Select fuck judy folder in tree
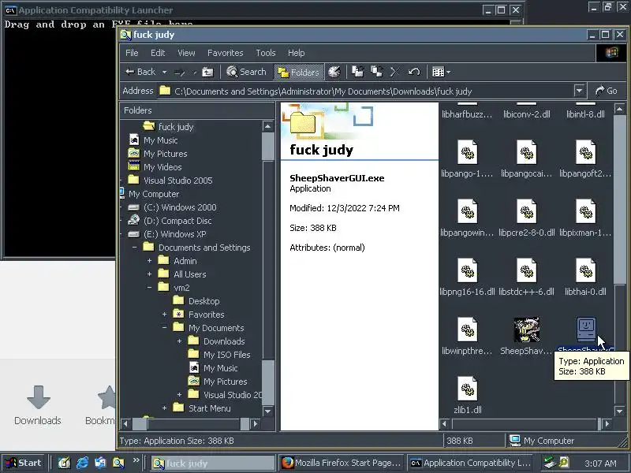This screenshot has width=631, height=473. (x=175, y=127)
